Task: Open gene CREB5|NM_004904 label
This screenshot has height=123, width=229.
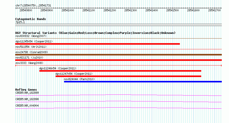Action: click(27, 106)
